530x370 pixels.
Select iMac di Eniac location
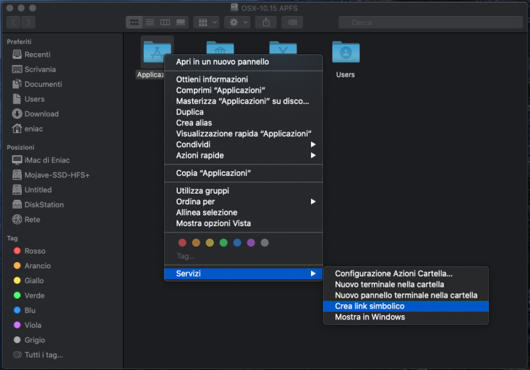41,160
